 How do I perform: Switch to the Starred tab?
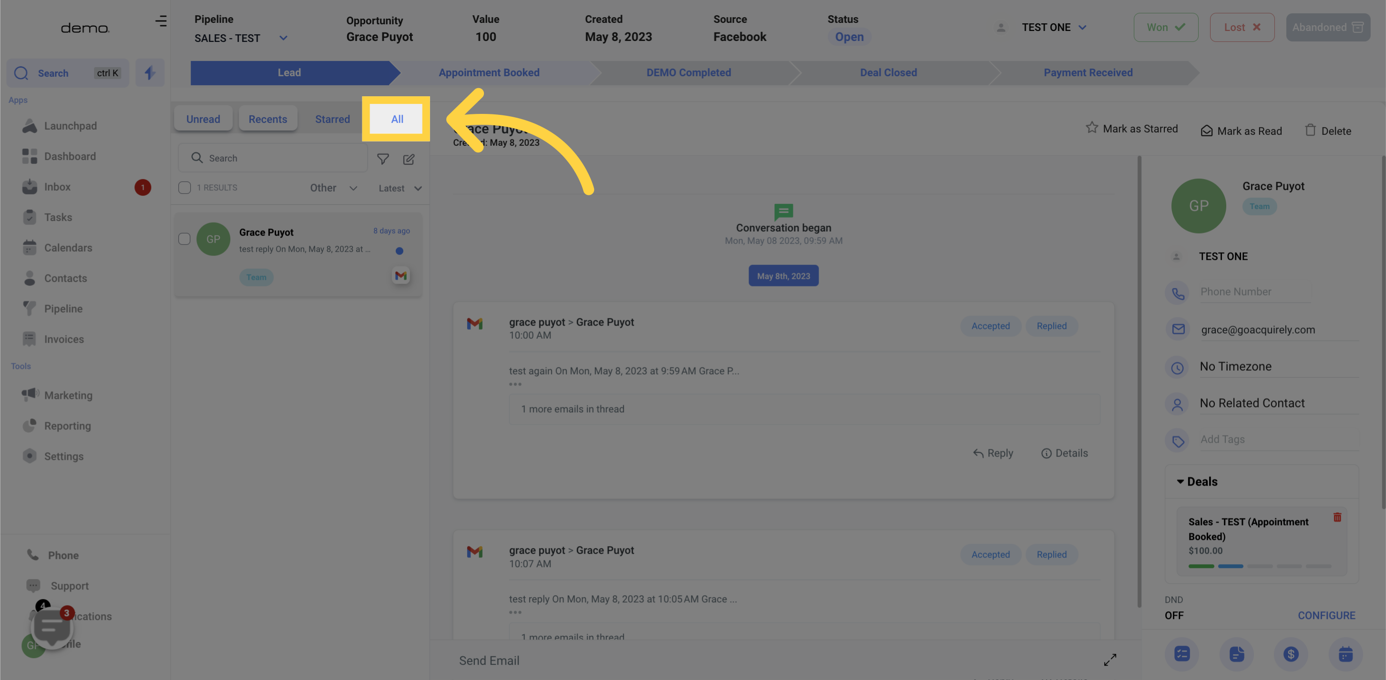coord(332,119)
